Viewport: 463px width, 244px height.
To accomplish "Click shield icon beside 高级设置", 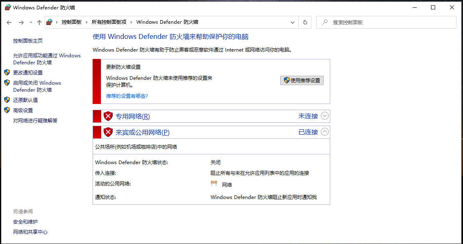I will (x=7, y=110).
